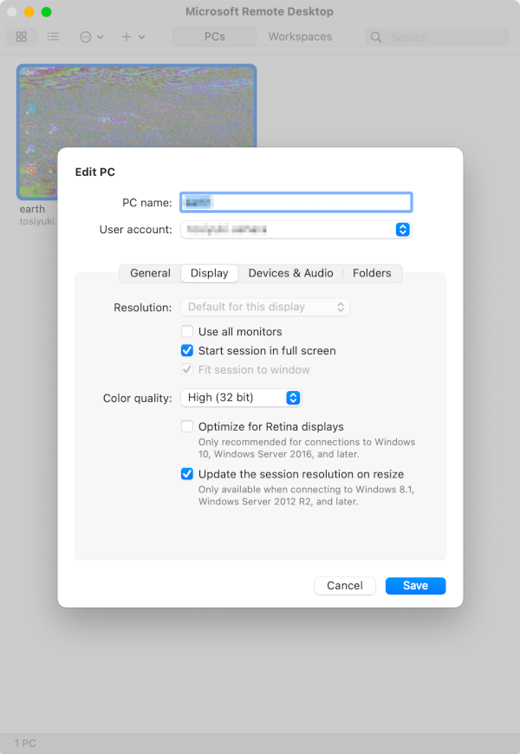520x754 pixels.
Task: Click the earth PC thumbnail
Action: click(136, 132)
